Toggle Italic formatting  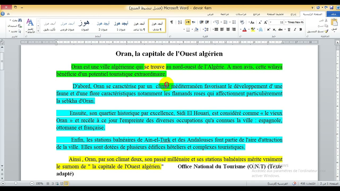[x=295, y=29]
